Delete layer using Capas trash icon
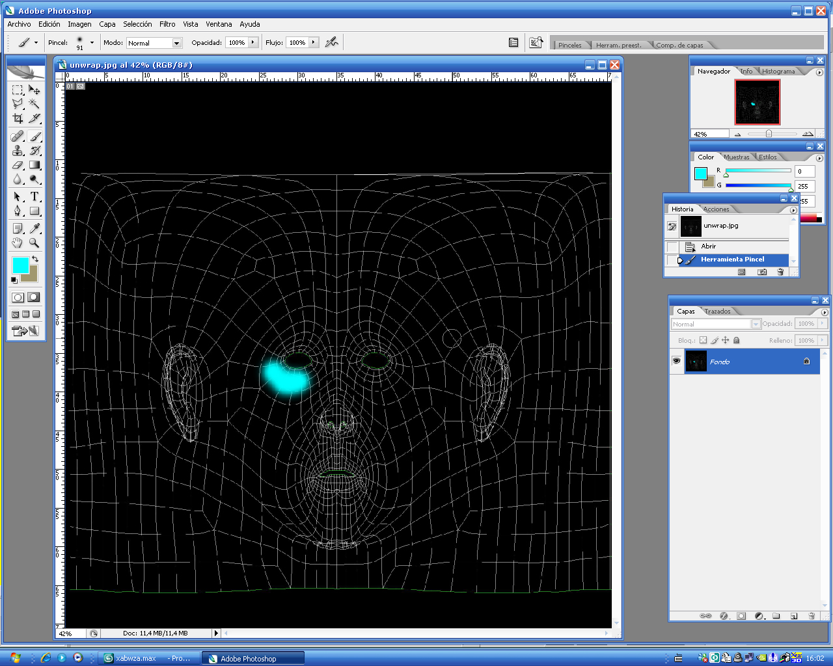This screenshot has width=833, height=666. (812, 616)
